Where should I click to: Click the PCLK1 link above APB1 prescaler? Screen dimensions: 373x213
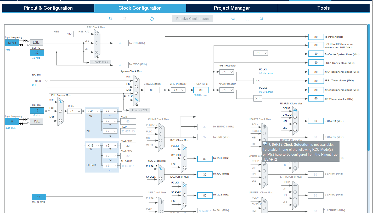(x=263, y=69)
